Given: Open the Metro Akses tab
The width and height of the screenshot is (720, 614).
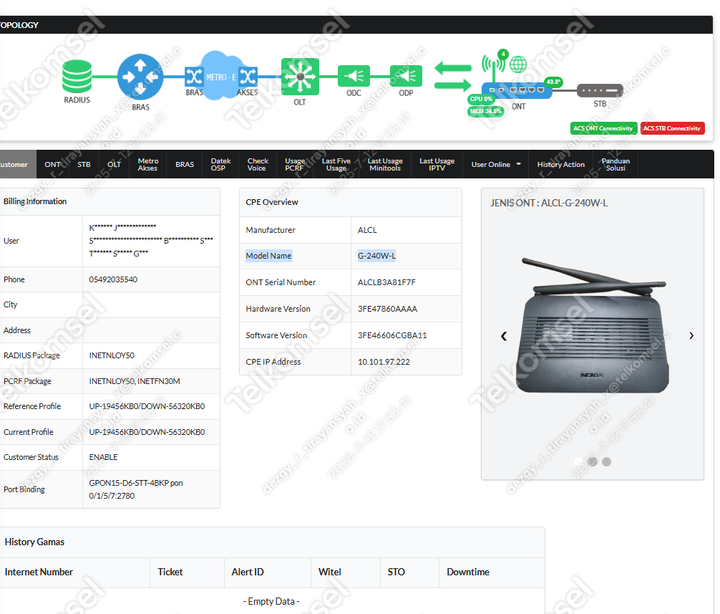Looking at the screenshot, I should [x=148, y=165].
